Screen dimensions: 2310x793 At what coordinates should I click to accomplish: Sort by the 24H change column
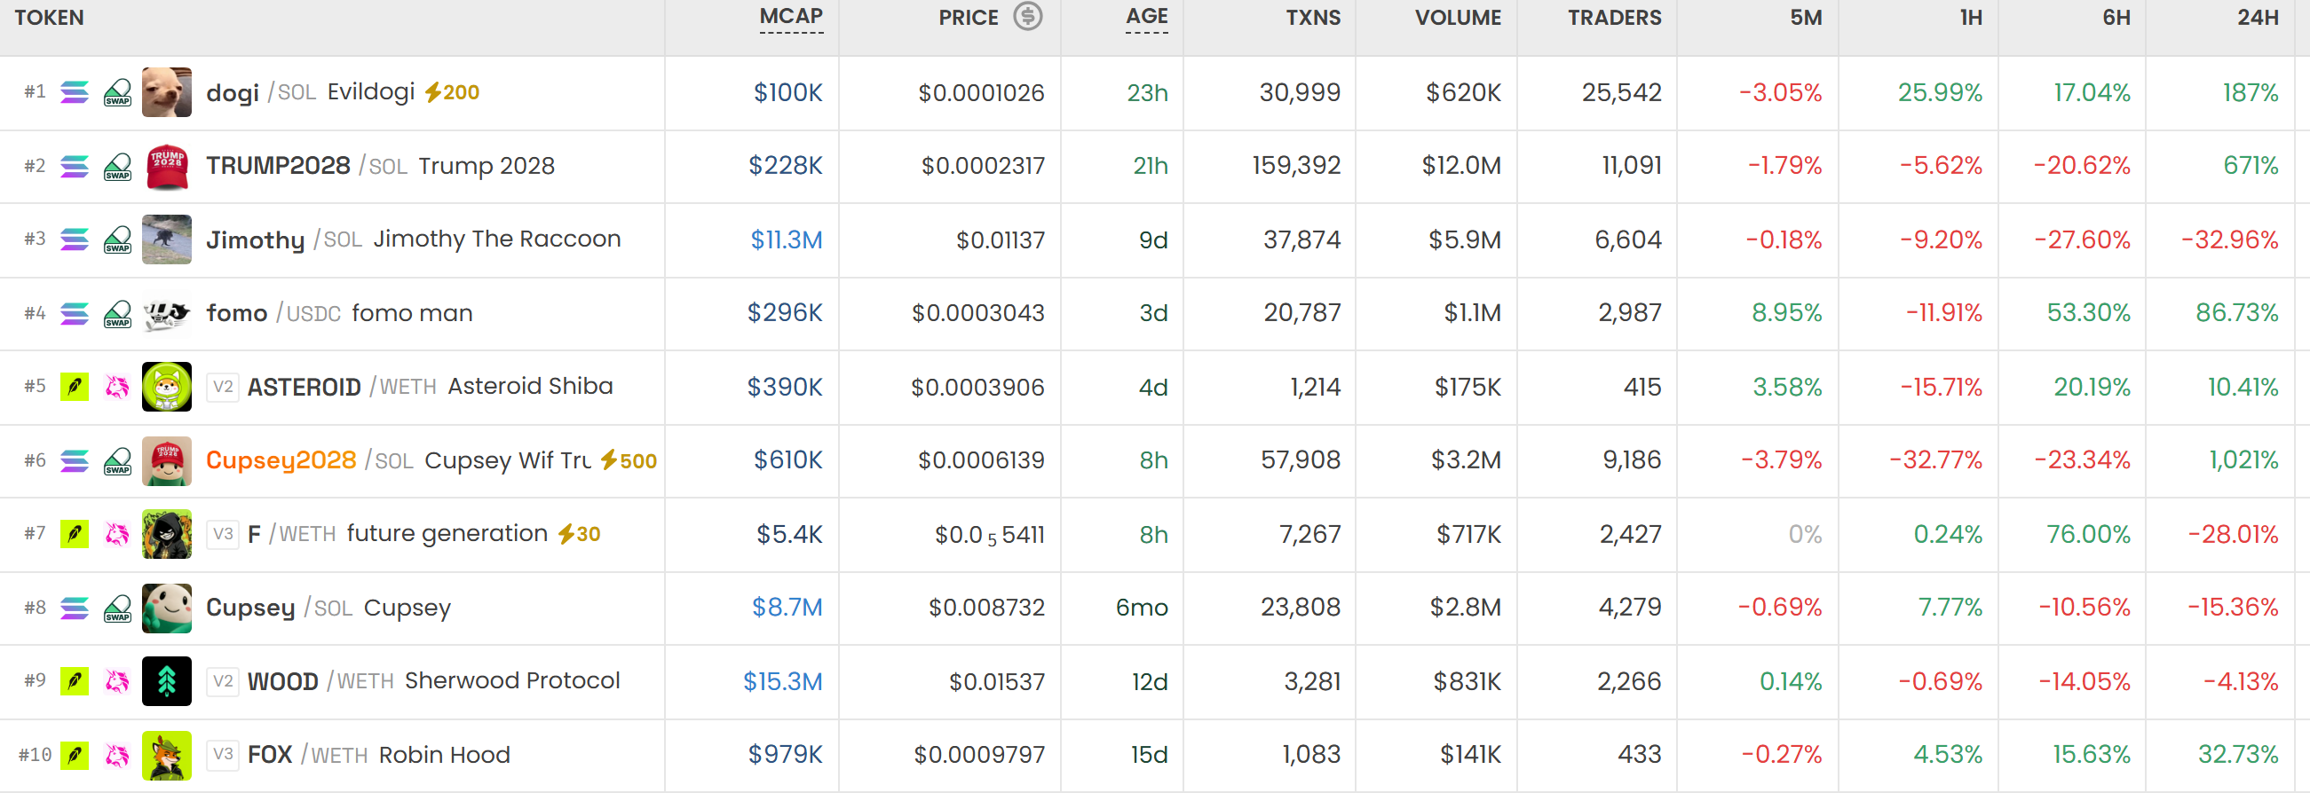pyautogui.click(x=2257, y=17)
